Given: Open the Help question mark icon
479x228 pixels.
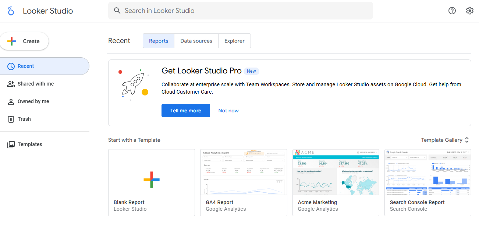Looking at the screenshot, I should click(x=452, y=11).
